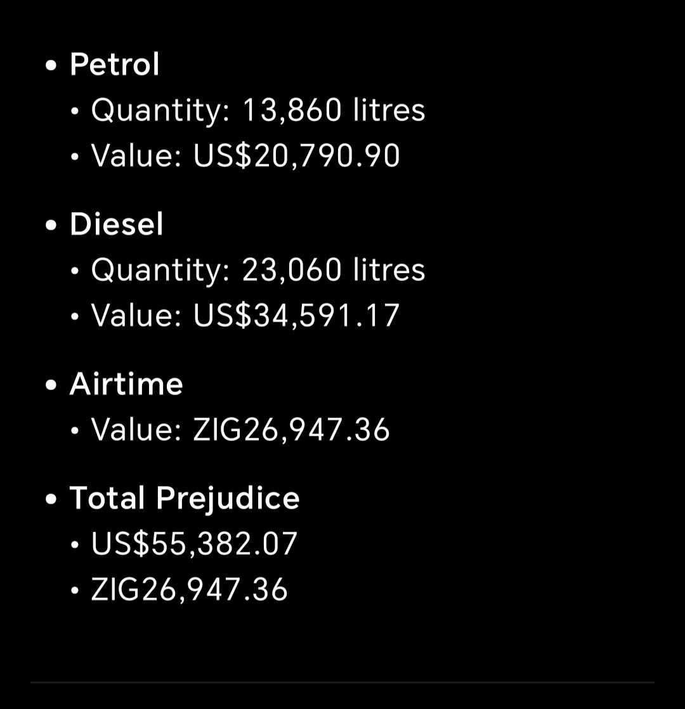Click the bullet beside Diesel
The width and height of the screenshot is (685, 709).
tap(51, 225)
